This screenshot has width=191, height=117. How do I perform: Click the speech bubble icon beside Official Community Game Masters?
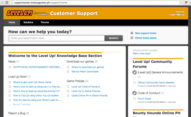coord(135,83)
